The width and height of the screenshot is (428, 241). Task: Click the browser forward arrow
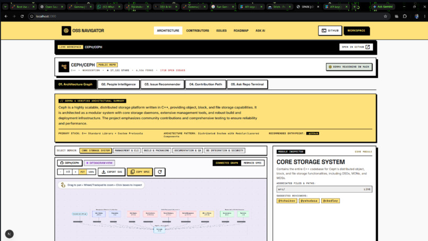point(14,16)
